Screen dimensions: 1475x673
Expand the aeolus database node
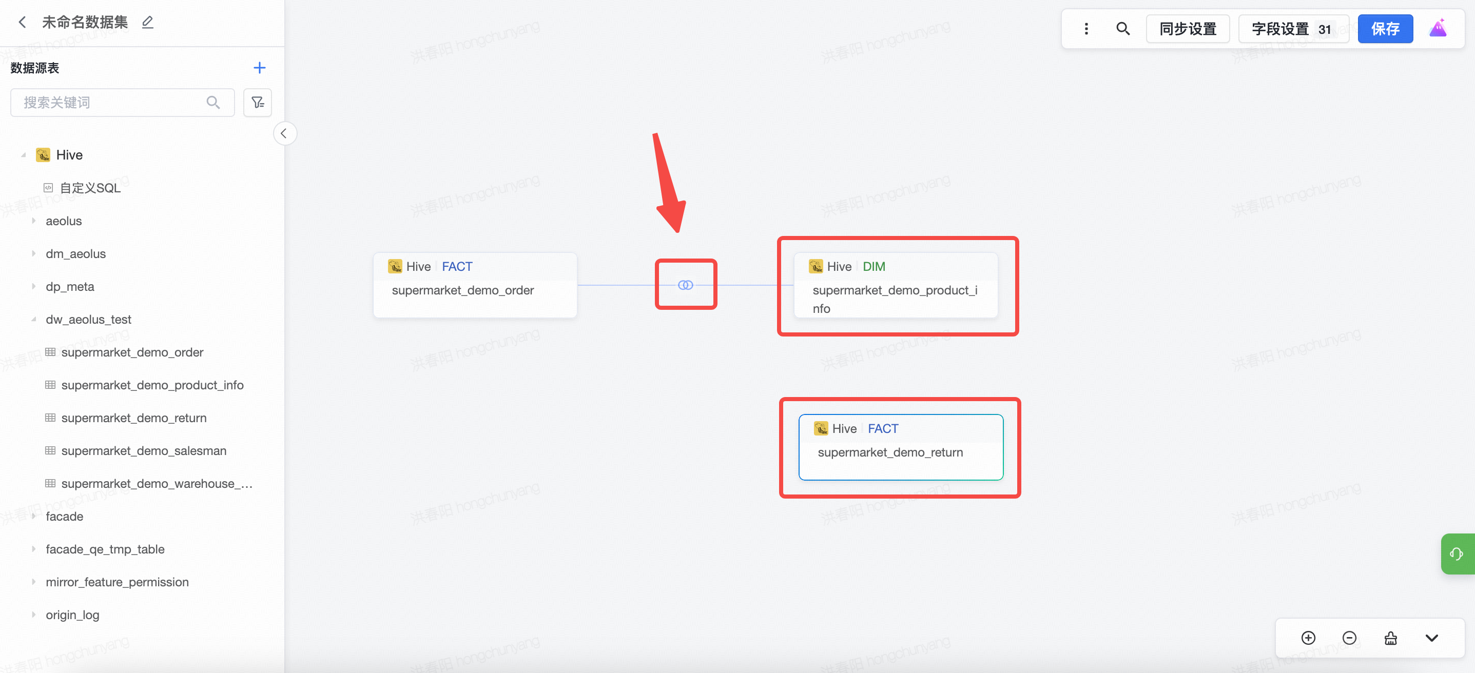click(x=34, y=221)
